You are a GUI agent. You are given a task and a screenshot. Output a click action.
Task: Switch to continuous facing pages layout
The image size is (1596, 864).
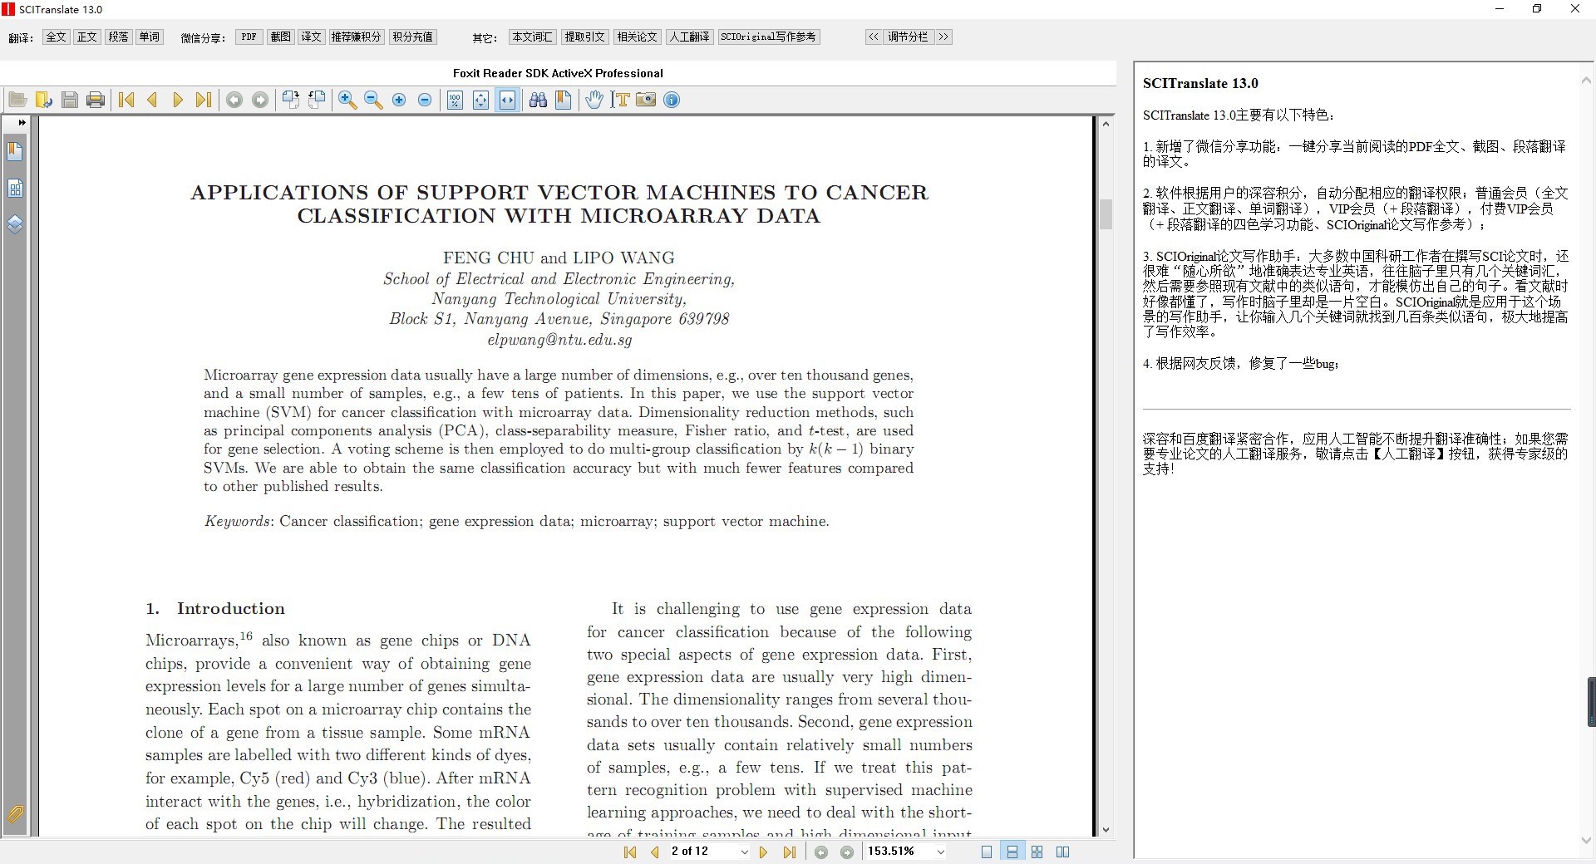click(1037, 852)
